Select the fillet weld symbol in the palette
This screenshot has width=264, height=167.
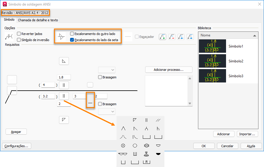pos(135,120)
